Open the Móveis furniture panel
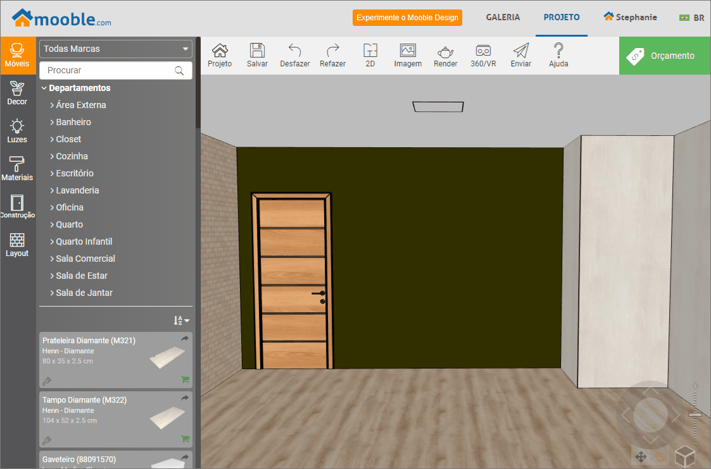Image resolution: width=711 pixels, height=469 pixels. click(17, 56)
